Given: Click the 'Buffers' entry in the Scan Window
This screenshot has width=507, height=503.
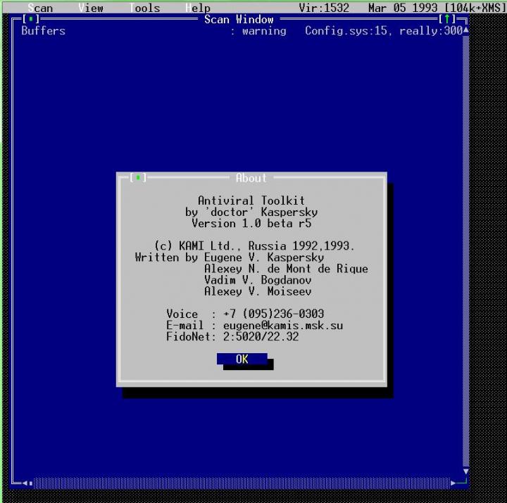Looking at the screenshot, I should (x=44, y=31).
